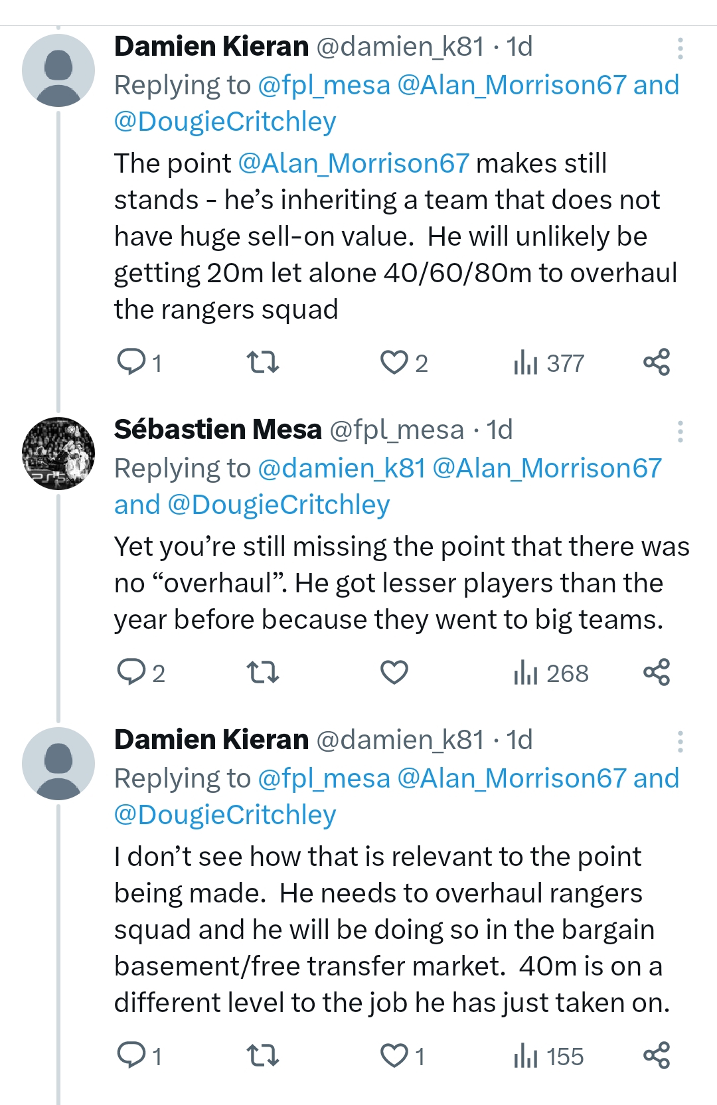This screenshot has width=717, height=1105.
Task: Like Damien Kieran's last tweet
Action: pyautogui.click(x=394, y=1055)
